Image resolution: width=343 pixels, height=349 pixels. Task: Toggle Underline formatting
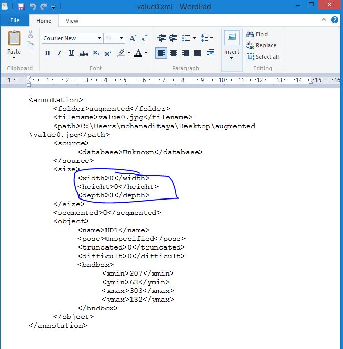(71, 53)
